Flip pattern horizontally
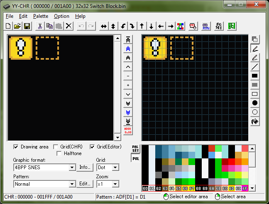Image resolution: width=269 pixels, height=204 pixels. pos(104,26)
